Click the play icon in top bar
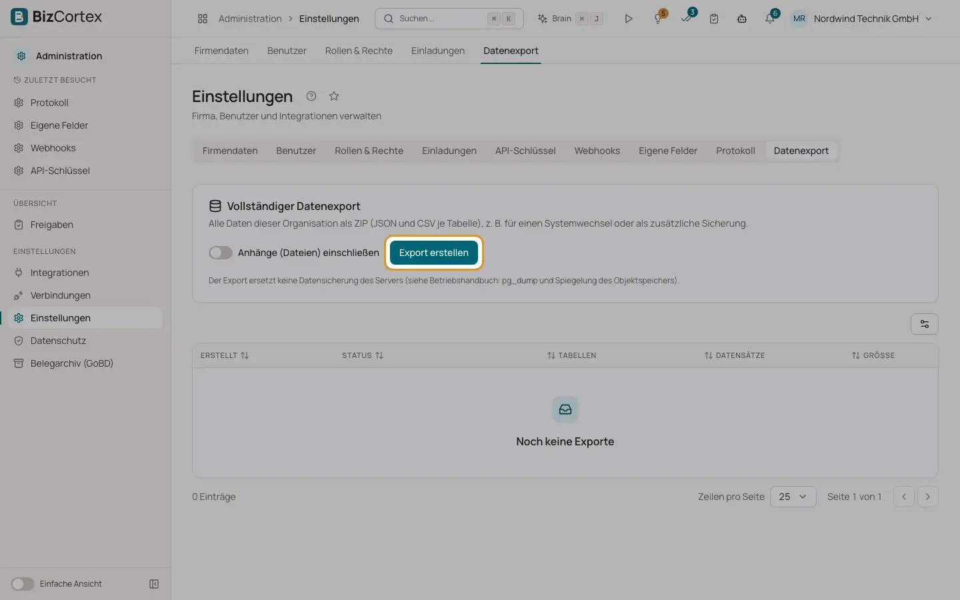960x600 pixels. tap(628, 19)
